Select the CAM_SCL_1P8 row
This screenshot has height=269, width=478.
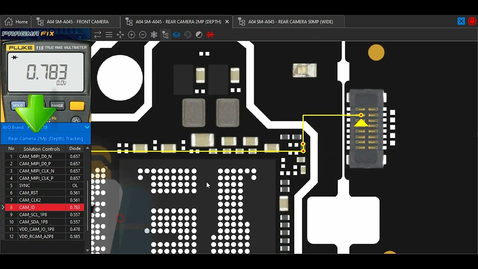point(45,215)
